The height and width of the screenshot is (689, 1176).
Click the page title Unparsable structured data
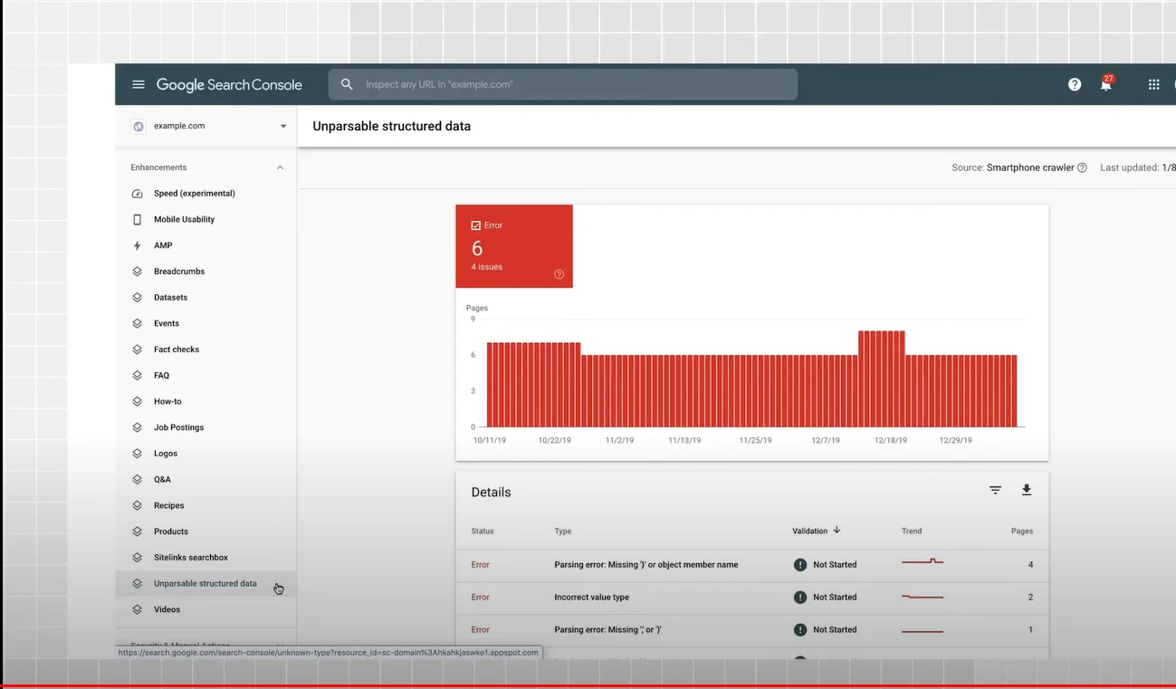(392, 126)
